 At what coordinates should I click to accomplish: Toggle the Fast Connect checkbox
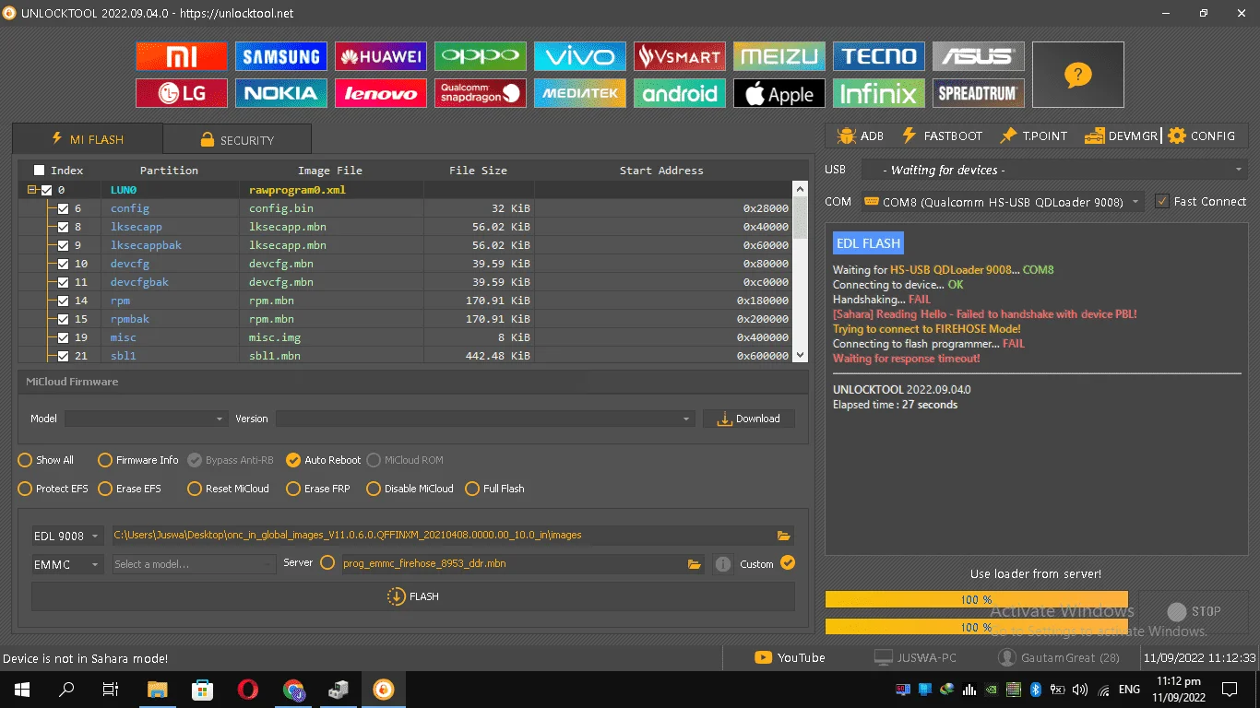pyautogui.click(x=1162, y=201)
